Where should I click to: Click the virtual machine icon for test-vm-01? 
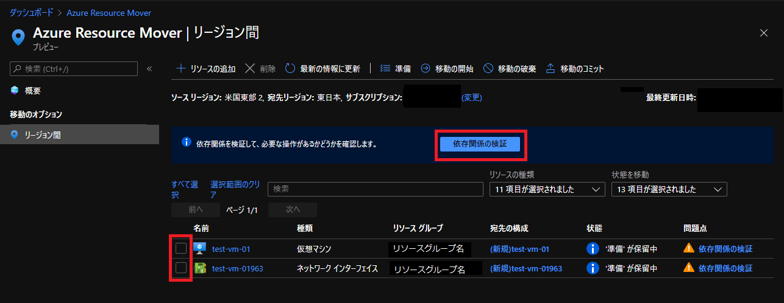coord(200,249)
